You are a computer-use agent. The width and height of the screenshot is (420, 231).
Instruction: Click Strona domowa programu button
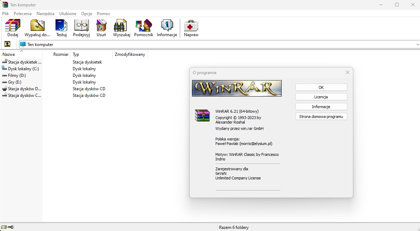pos(321,117)
